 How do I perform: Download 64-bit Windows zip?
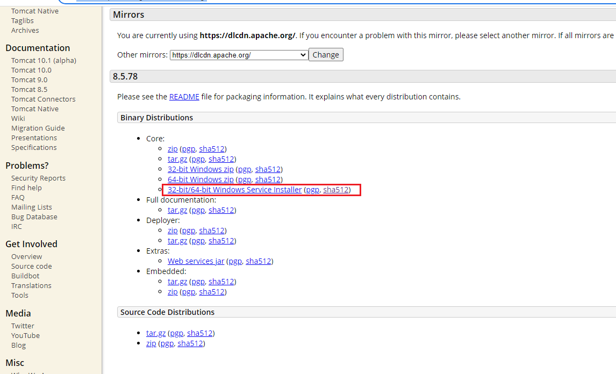(x=200, y=179)
